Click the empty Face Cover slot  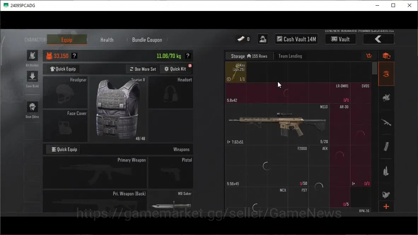pos(65,126)
